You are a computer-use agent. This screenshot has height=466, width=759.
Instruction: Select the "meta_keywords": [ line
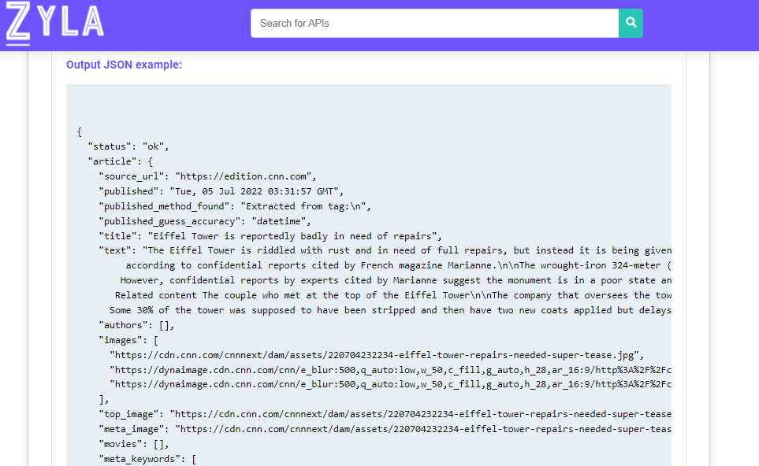tap(147, 459)
